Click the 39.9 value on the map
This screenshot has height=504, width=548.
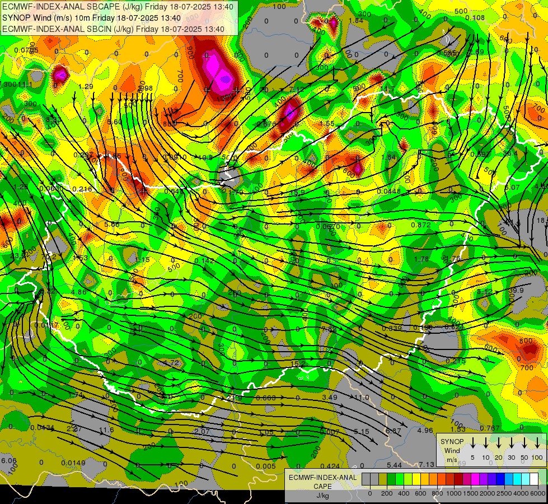pos(516,291)
